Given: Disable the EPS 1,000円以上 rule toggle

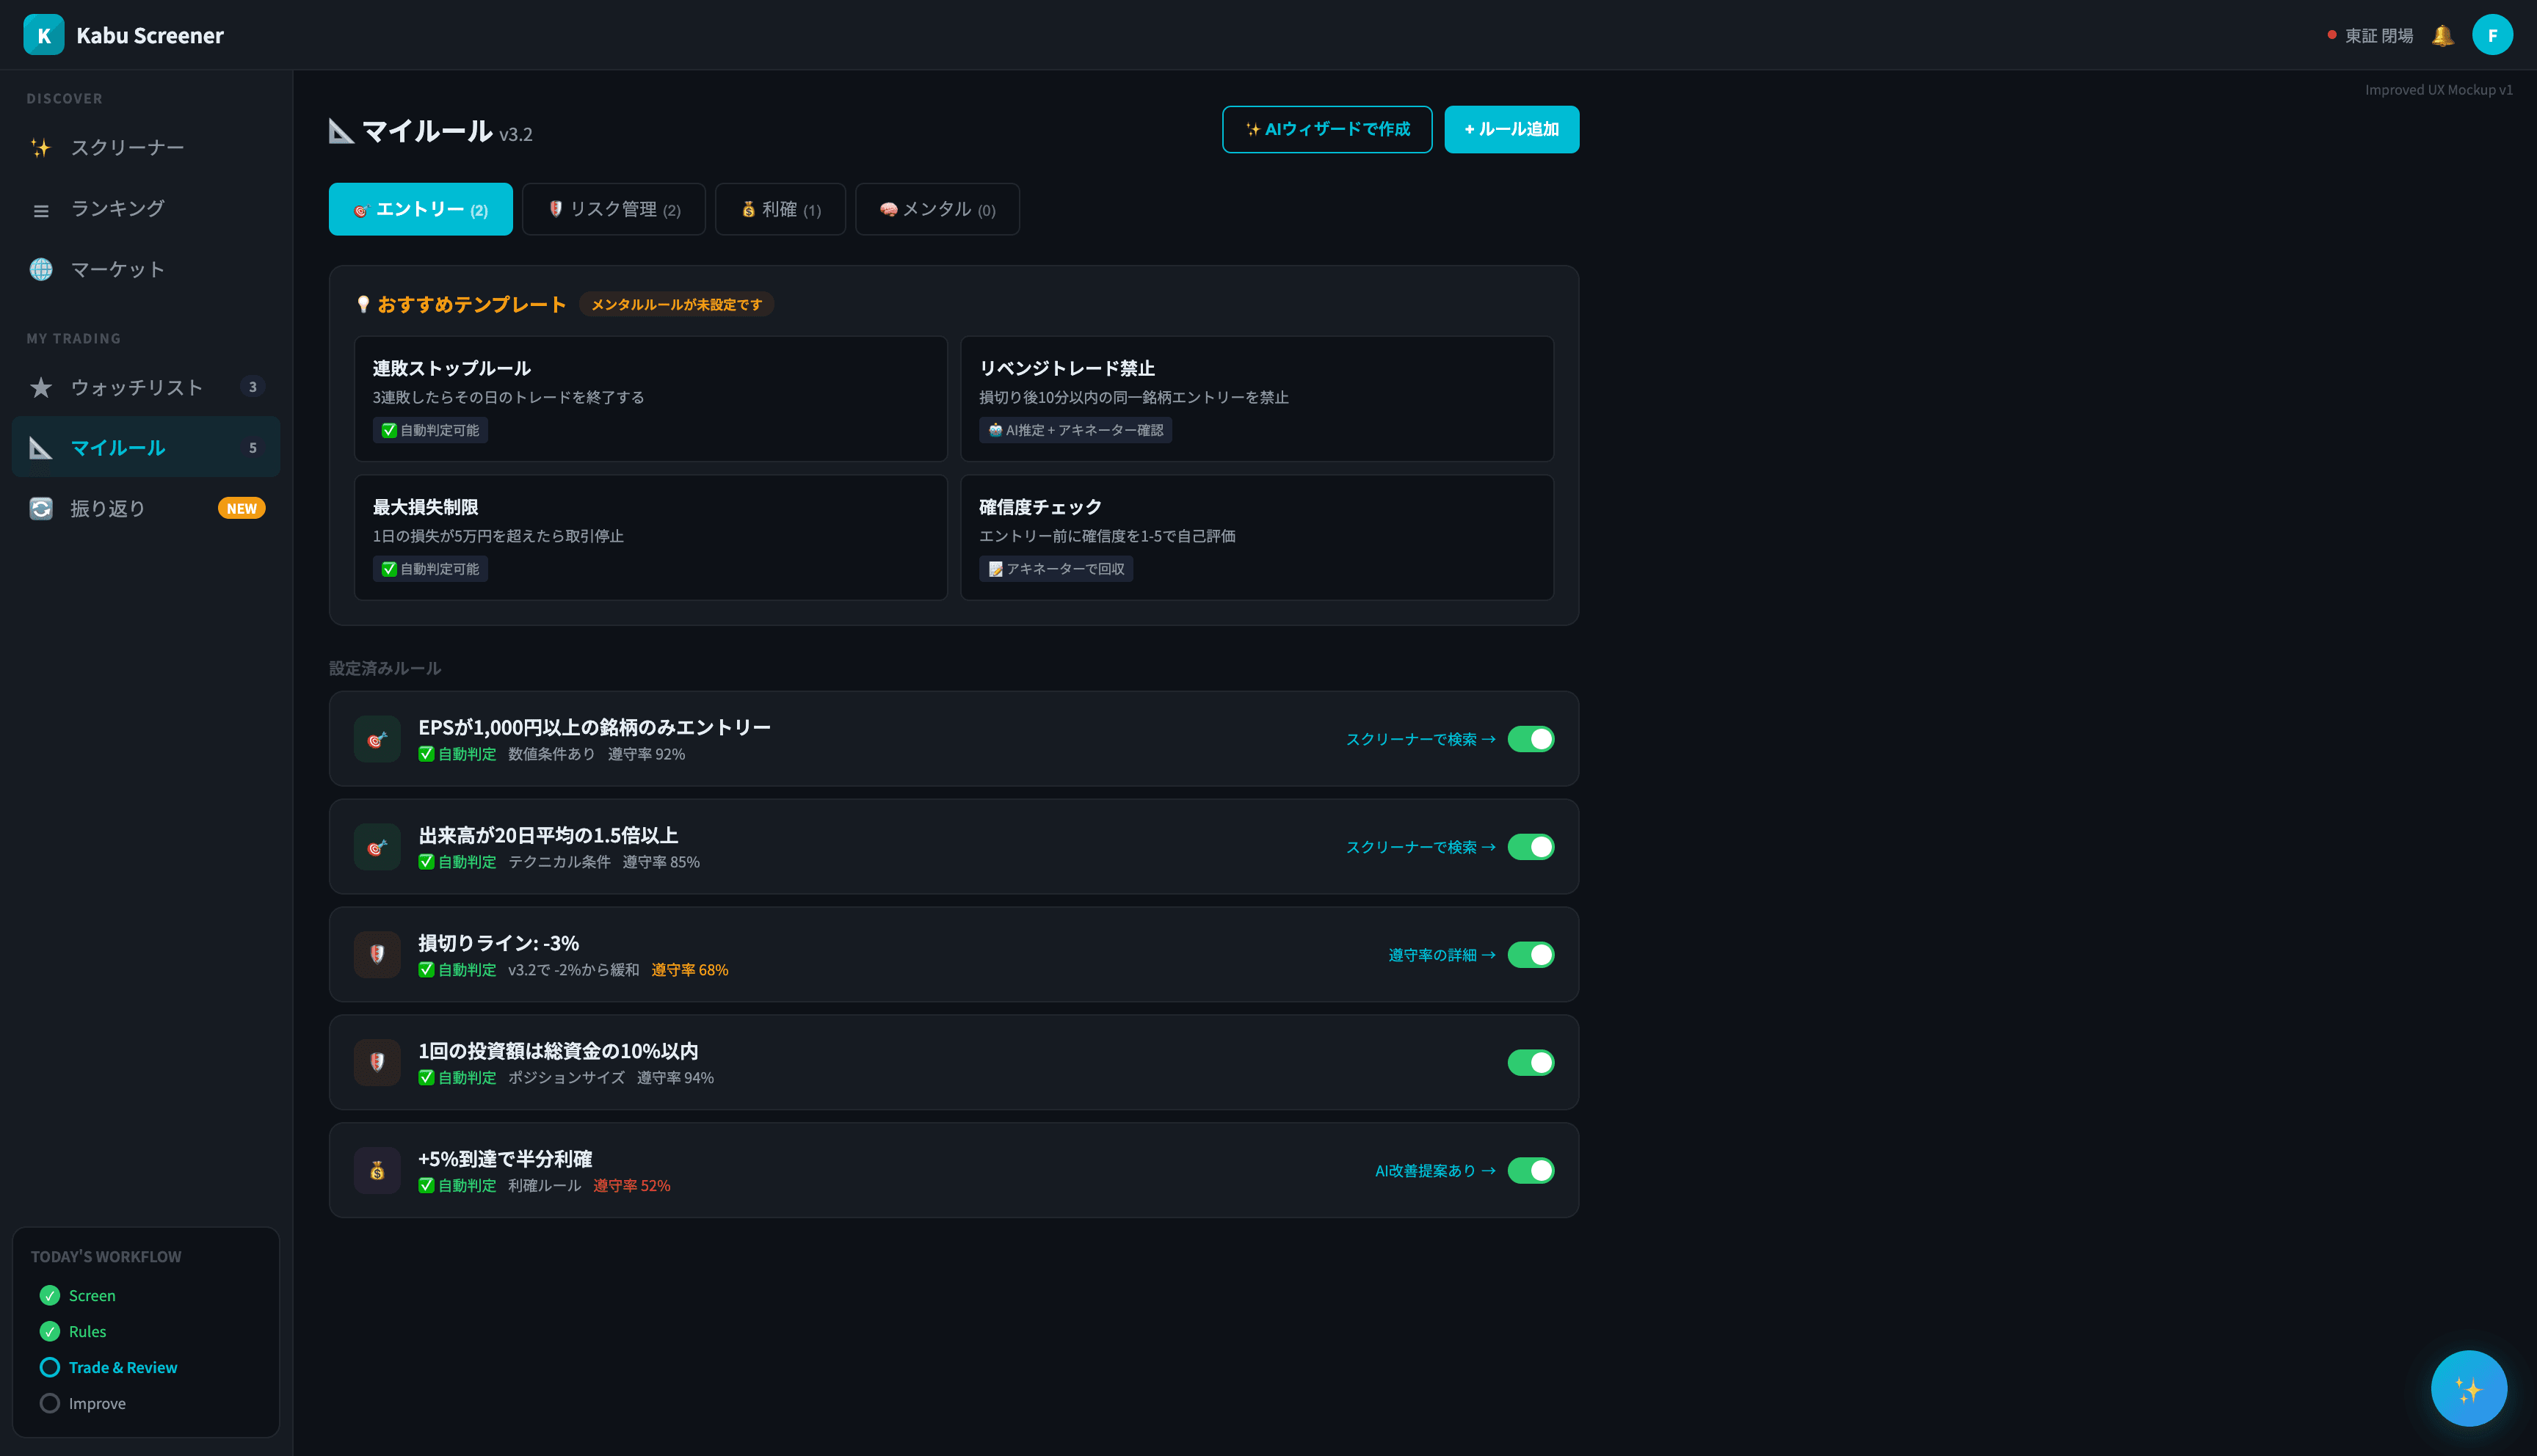Looking at the screenshot, I should click(1530, 739).
